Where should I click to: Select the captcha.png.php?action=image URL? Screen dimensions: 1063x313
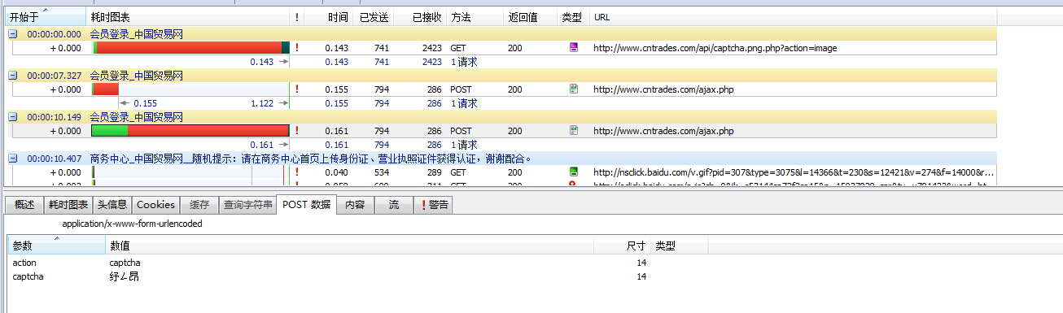coord(715,48)
